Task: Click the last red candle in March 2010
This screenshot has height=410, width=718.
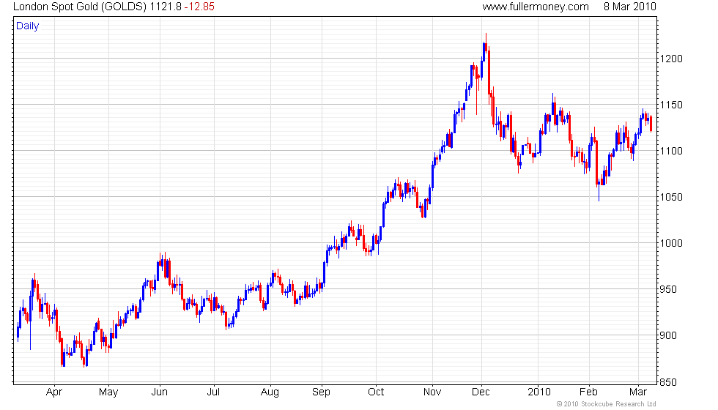Action: point(651,124)
